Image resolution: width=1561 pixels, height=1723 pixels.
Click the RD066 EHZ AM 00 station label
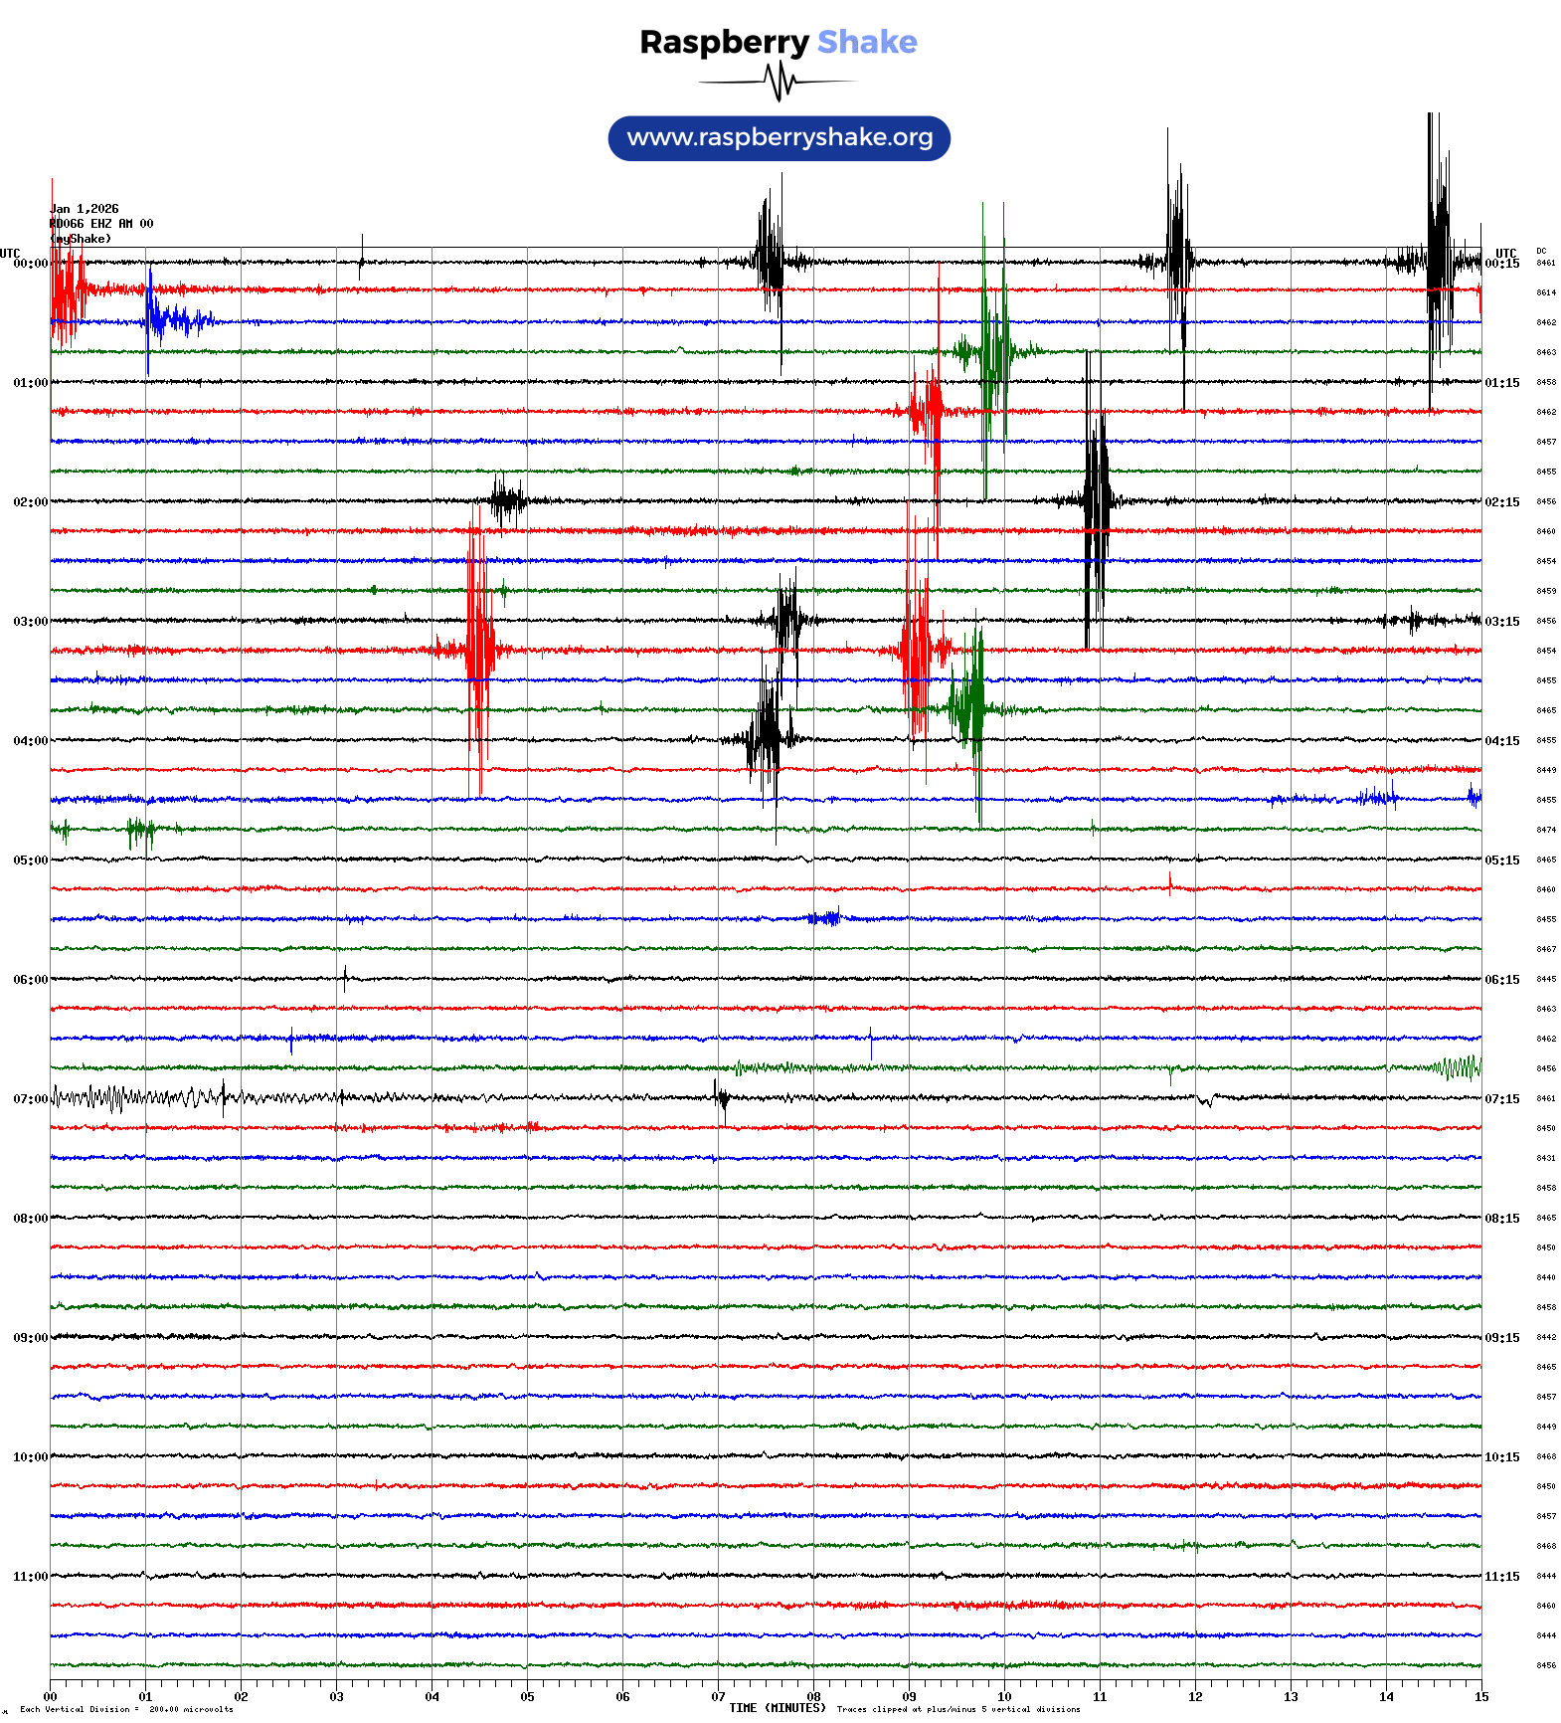click(101, 224)
